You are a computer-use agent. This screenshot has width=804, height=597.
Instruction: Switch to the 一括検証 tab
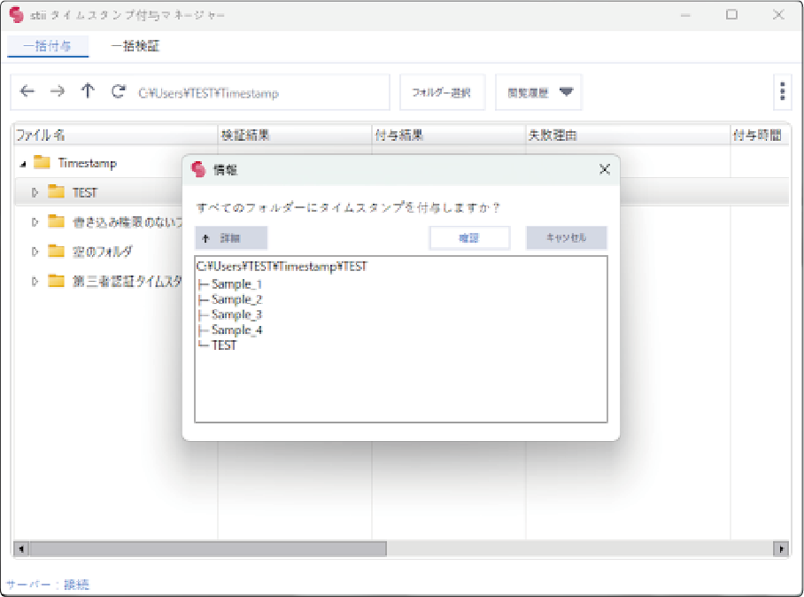135,46
